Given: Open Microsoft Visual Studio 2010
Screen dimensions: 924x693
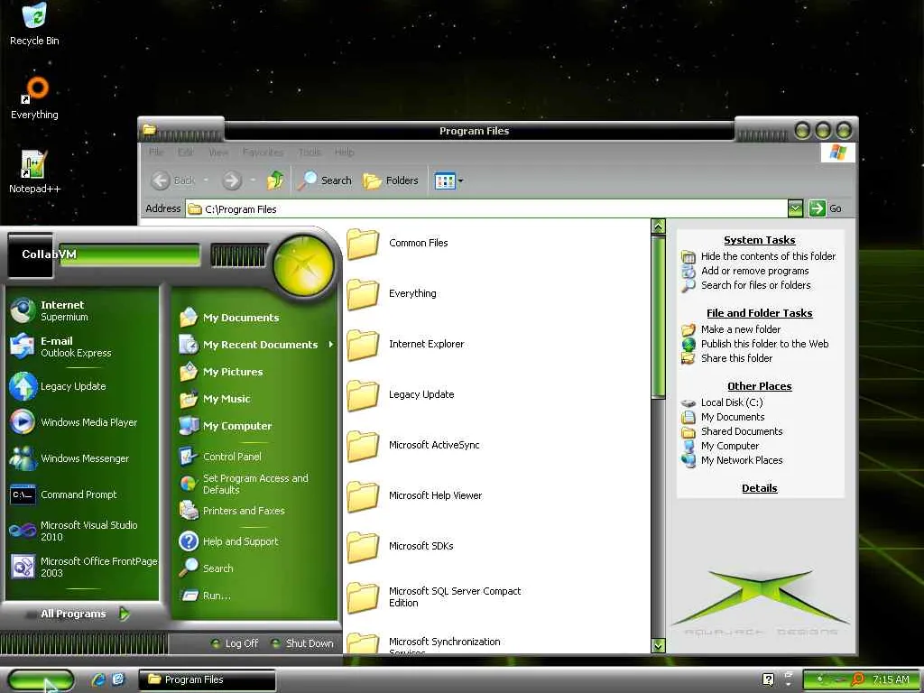Looking at the screenshot, I should [81, 531].
